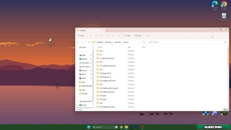Click the Cut icon in Explorer toolbar
This screenshot has height=130, width=231.
(90, 36)
